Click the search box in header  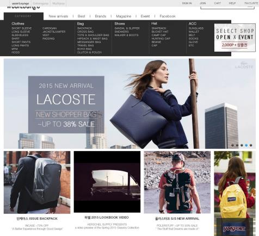pos(227,7)
